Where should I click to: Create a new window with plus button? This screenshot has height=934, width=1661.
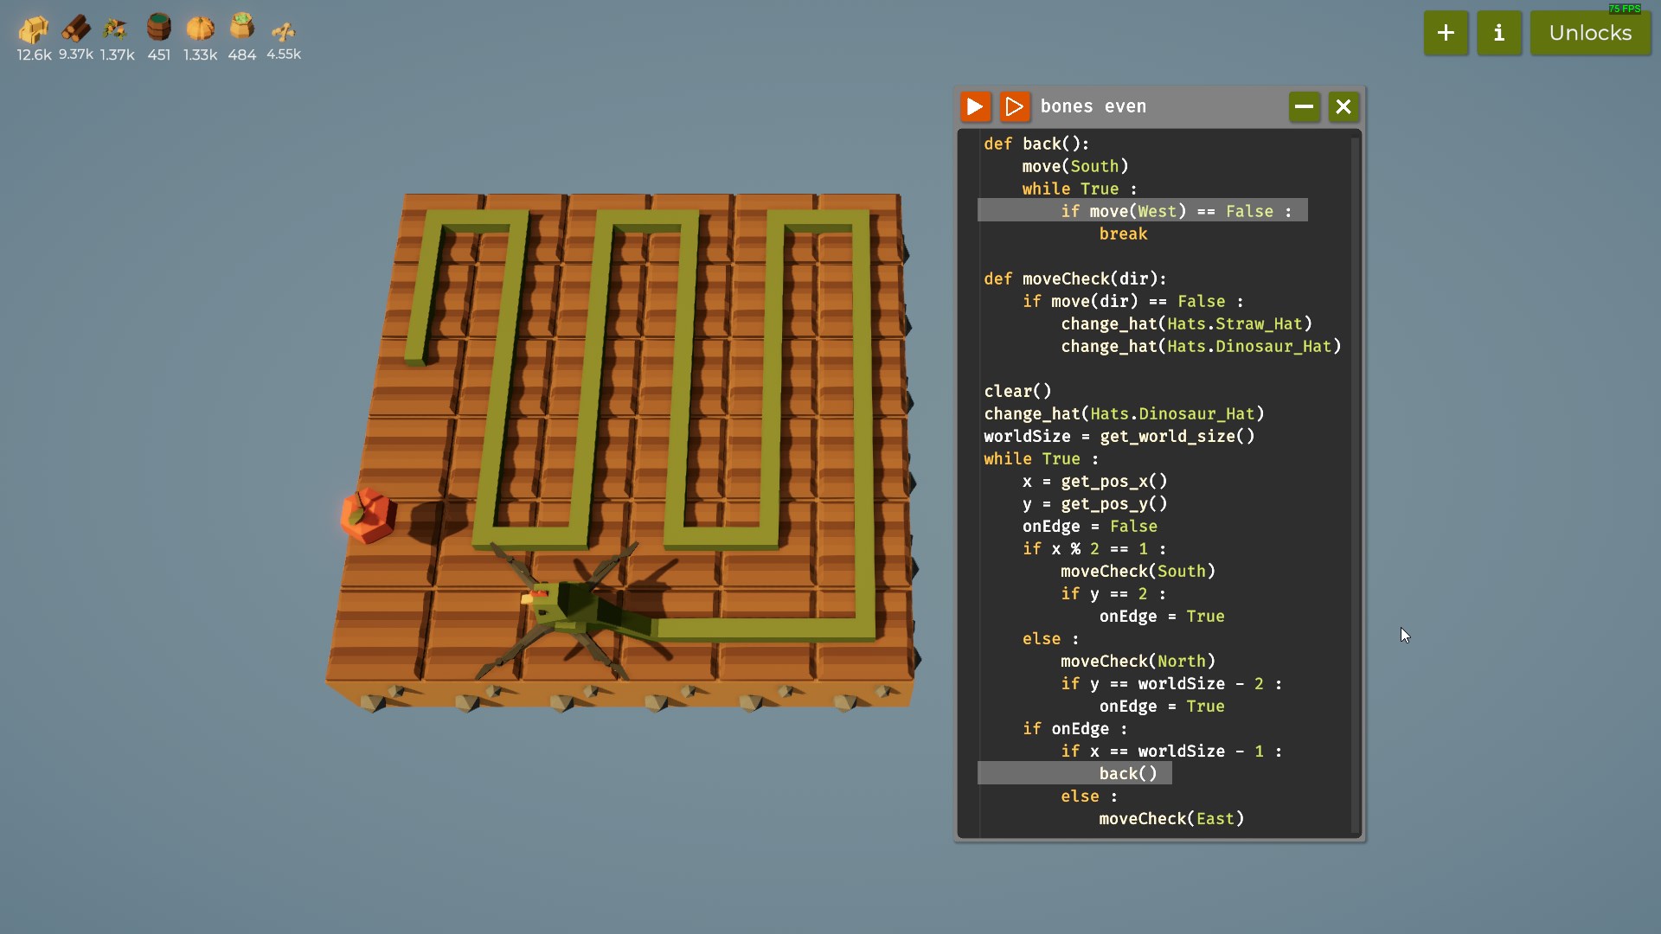[1446, 33]
